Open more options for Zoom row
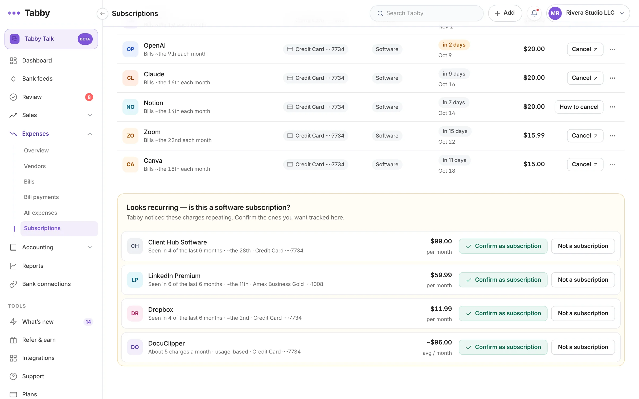 612,136
